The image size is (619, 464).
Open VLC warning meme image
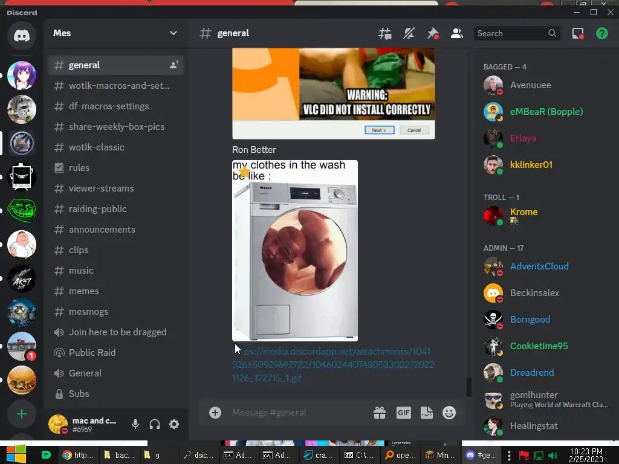click(x=334, y=94)
